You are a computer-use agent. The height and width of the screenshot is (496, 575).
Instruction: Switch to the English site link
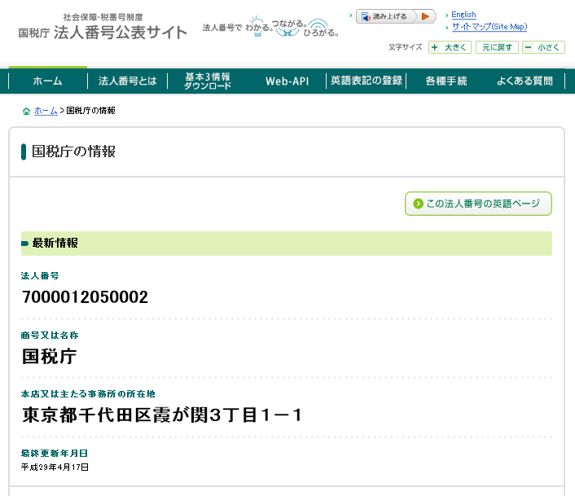click(x=463, y=15)
